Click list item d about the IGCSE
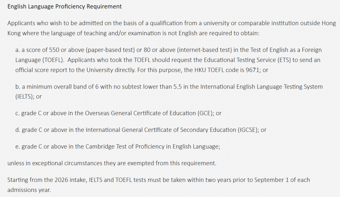This screenshot has width=340, height=197. click(x=141, y=130)
